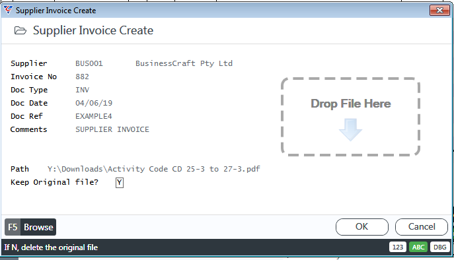This screenshot has width=454, height=260.
Task: Click the Cancel button
Action: [422, 227]
